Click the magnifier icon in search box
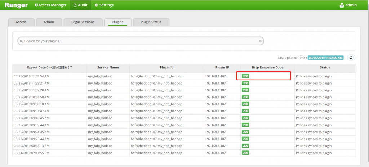Image resolution: width=369 pixels, height=167 pixels. [x=21, y=41]
